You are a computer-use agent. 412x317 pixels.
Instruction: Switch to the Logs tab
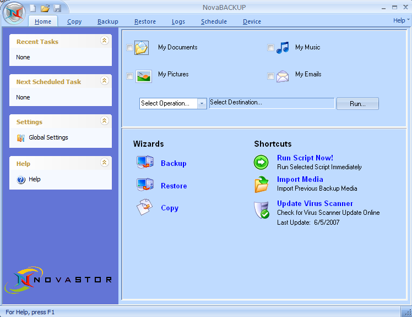178,21
